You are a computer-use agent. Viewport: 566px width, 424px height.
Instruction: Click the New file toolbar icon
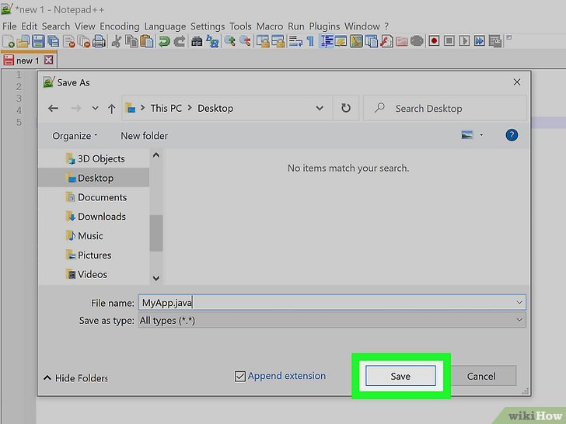(x=8, y=41)
